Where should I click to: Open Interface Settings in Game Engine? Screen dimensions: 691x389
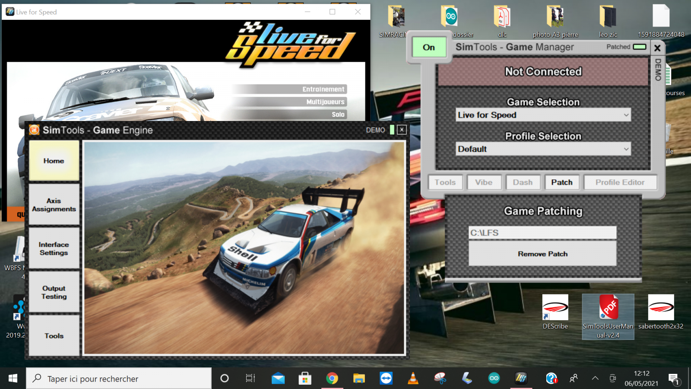pos(54,249)
